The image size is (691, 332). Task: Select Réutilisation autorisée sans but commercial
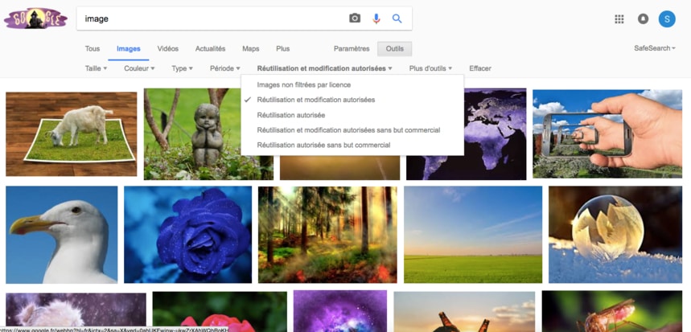[323, 146]
